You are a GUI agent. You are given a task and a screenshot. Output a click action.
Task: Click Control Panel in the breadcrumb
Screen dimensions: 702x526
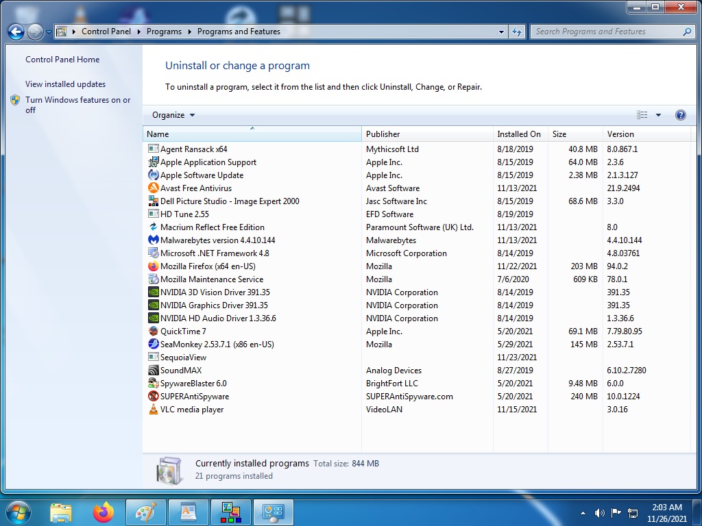point(106,32)
